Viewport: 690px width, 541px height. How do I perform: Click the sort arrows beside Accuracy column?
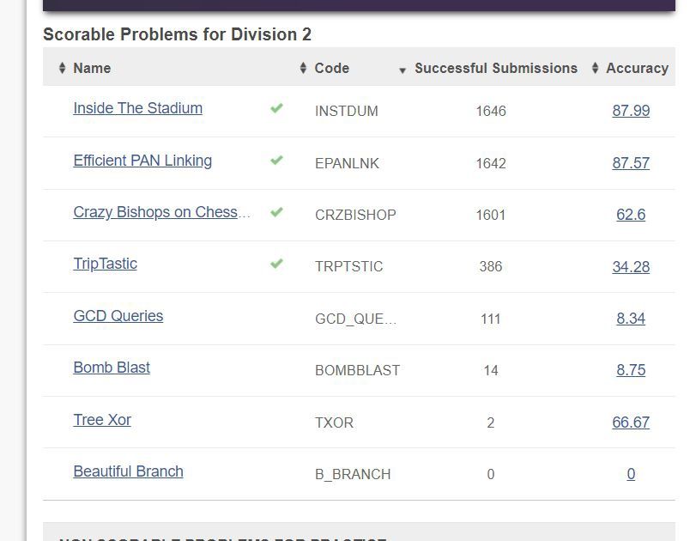coord(595,68)
